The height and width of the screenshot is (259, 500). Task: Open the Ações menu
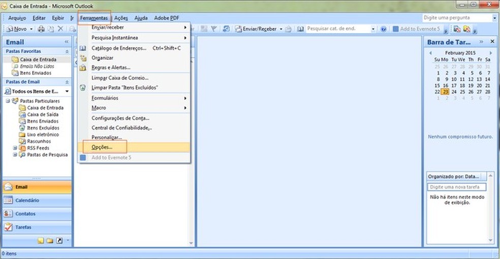pyautogui.click(x=121, y=18)
